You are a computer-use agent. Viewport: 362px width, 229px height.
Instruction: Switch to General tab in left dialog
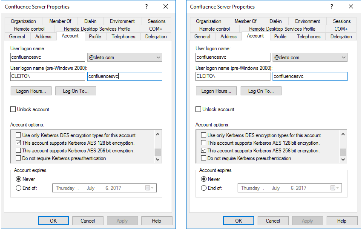tap(17, 37)
